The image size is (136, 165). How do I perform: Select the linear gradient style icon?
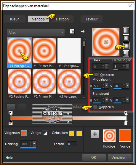coord(126,30)
